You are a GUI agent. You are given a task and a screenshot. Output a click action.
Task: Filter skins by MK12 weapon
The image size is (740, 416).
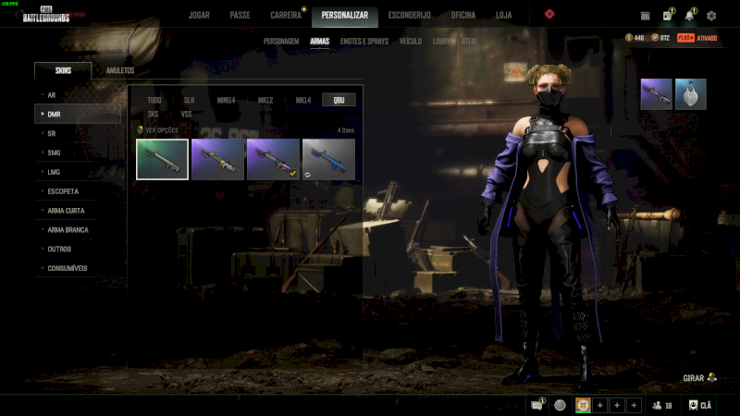pos(265,100)
